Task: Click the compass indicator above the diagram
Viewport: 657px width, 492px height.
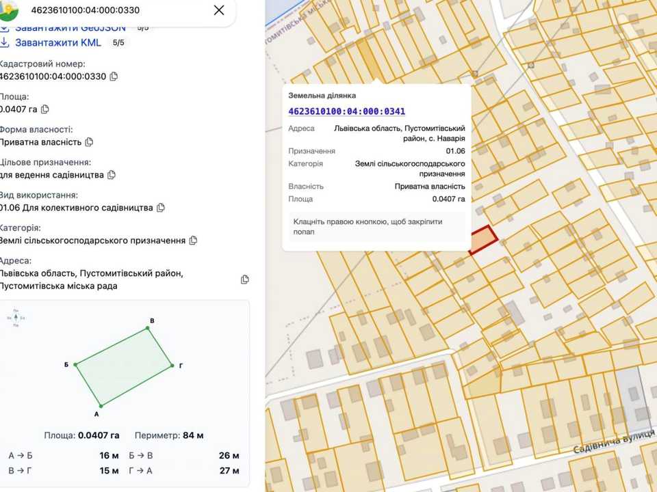Action: (16, 318)
